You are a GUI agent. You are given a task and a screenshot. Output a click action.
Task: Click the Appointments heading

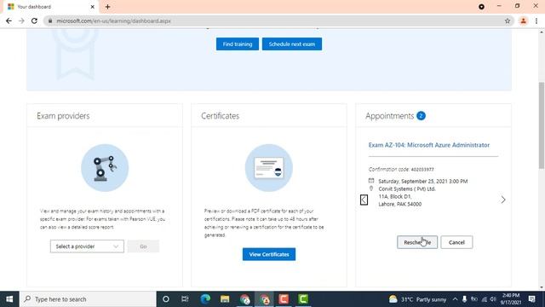390,116
